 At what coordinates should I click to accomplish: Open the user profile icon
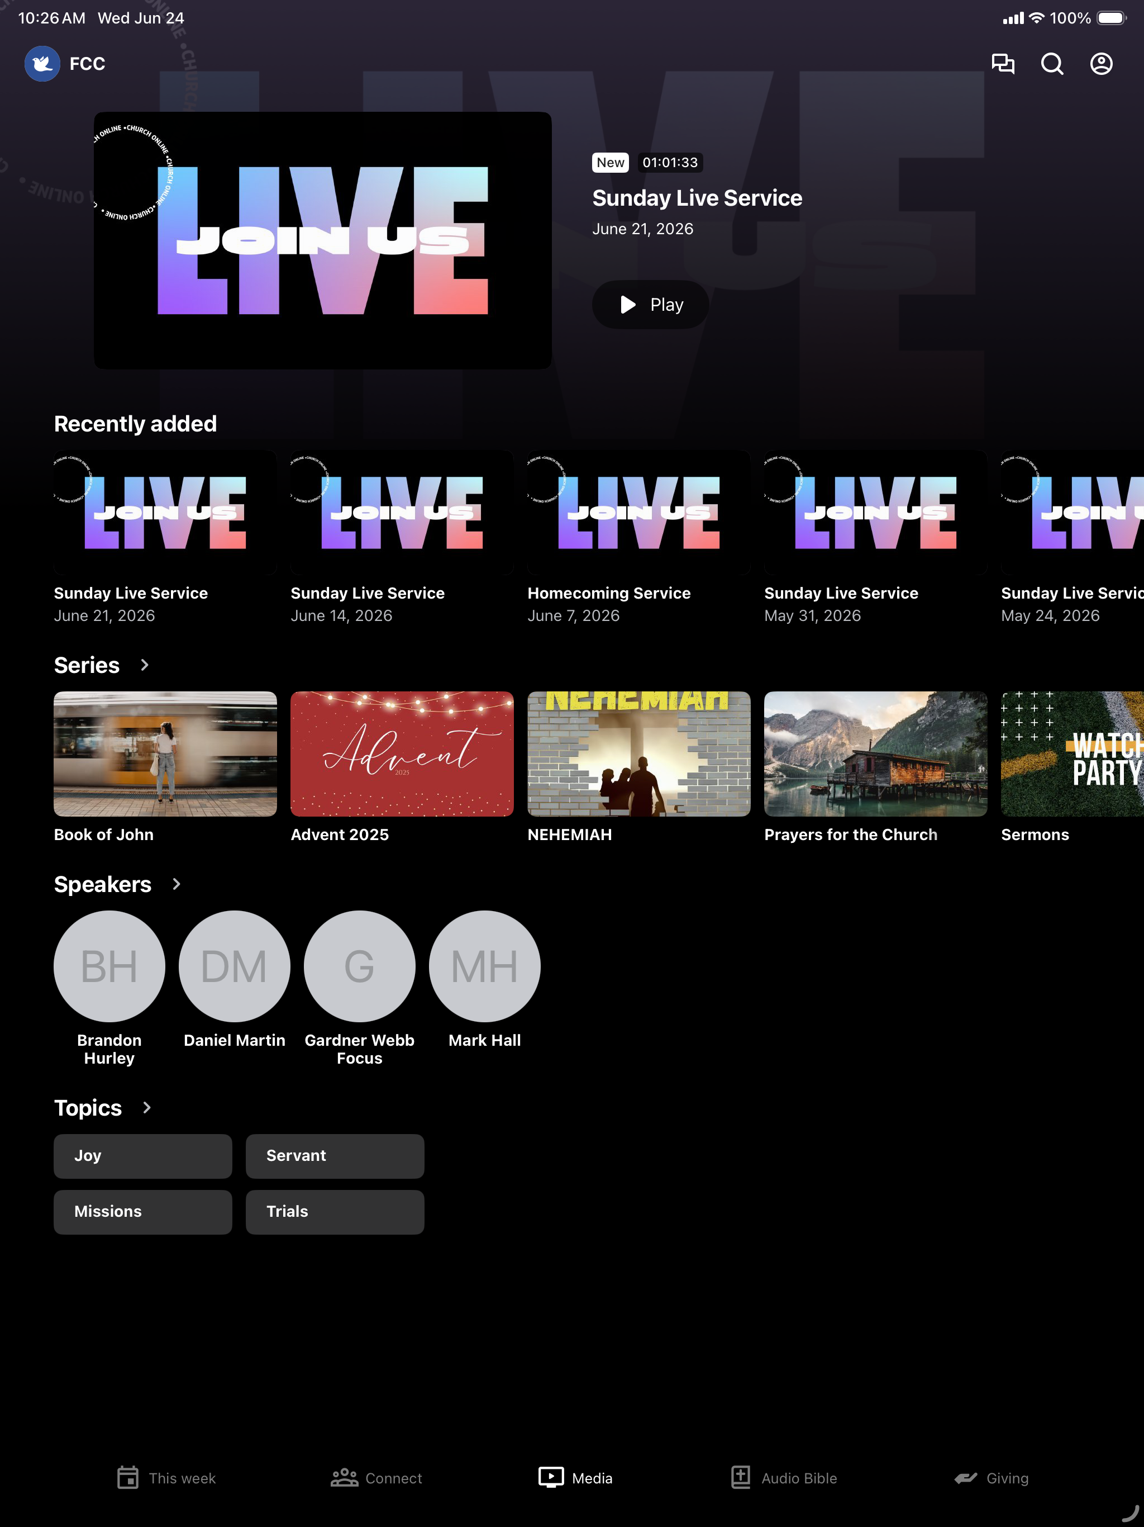(x=1101, y=64)
